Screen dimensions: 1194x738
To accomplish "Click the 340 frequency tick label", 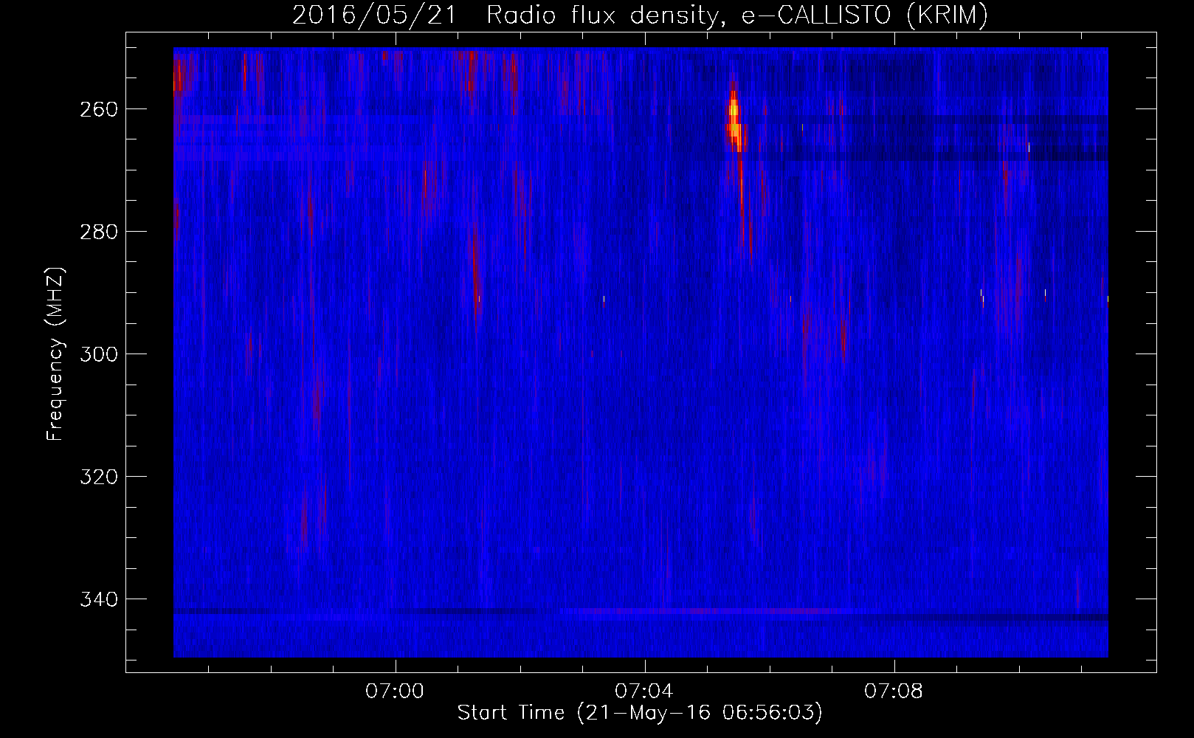I will coord(99,599).
